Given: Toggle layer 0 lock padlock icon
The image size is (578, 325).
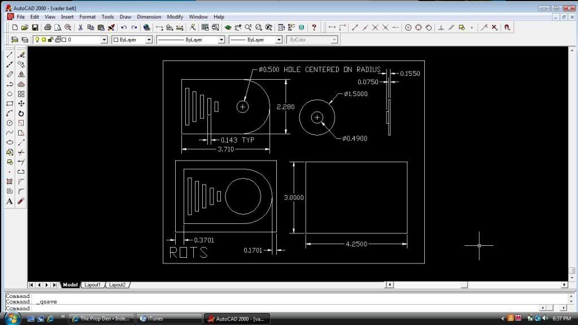Looking at the screenshot, I should click(x=50, y=40).
